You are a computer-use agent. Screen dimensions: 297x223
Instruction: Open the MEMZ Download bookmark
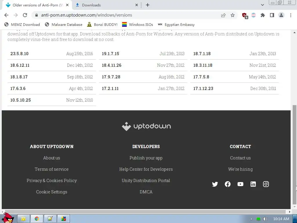click(x=22, y=25)
